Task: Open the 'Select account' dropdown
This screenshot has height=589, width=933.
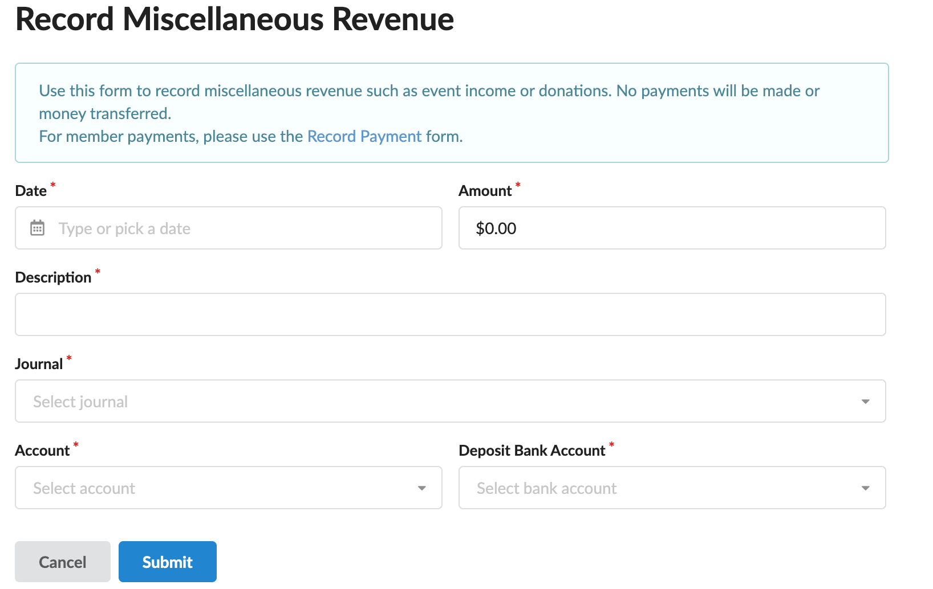Action: [229, 488]
